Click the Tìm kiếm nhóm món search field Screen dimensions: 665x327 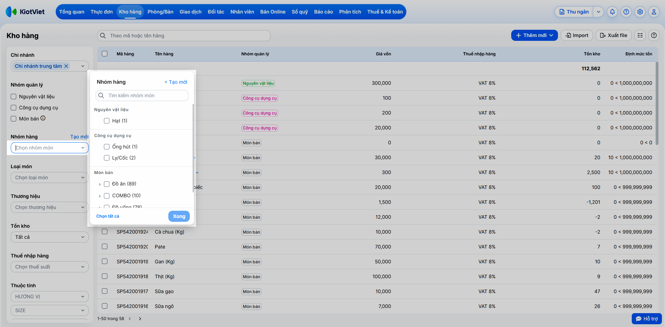coord(142,96)
